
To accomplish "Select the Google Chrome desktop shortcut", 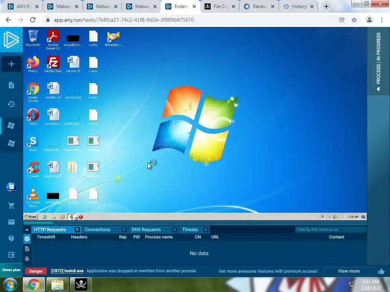I will click(33, 92).
